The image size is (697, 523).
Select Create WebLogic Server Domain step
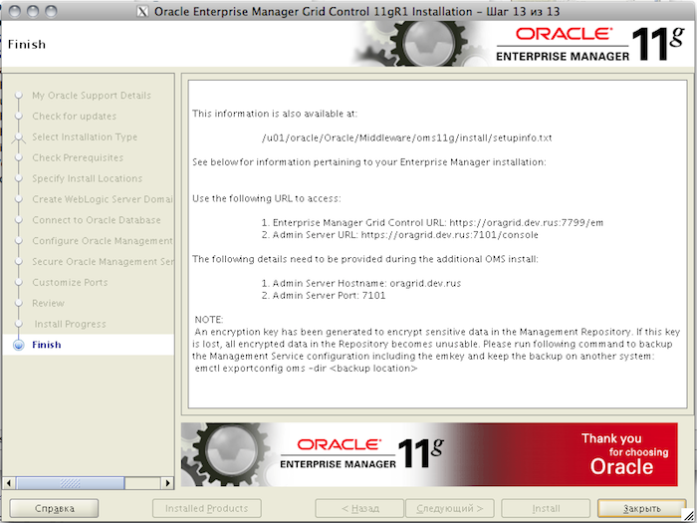[103, 199]
